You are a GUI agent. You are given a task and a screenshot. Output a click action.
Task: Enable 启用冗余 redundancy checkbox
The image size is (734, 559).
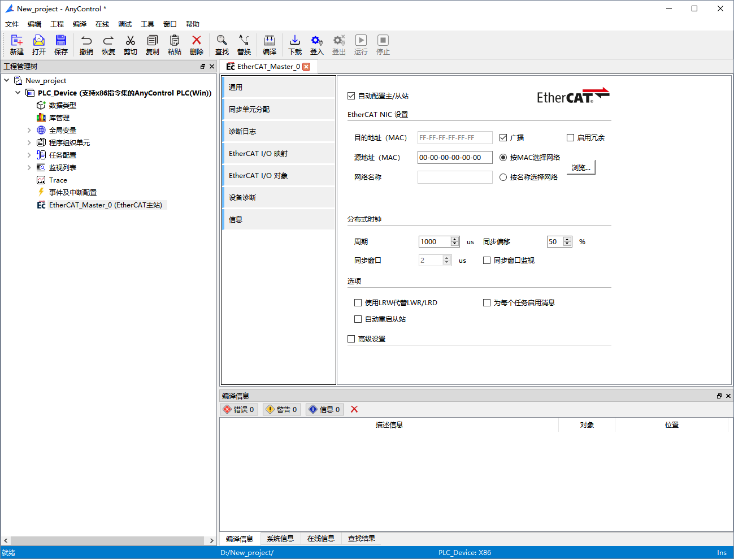[570, 138]
